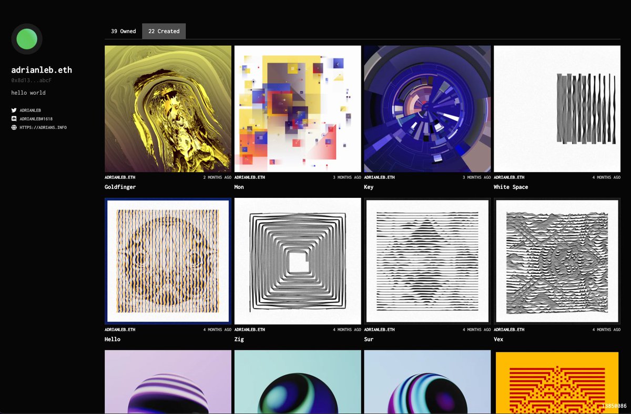The height and width of the screenshot is (414, 631).
Task: Click 3 MONTHS AGO timestamp under Mon artwork
Action: pyautogui.click(x=347, y=177)
